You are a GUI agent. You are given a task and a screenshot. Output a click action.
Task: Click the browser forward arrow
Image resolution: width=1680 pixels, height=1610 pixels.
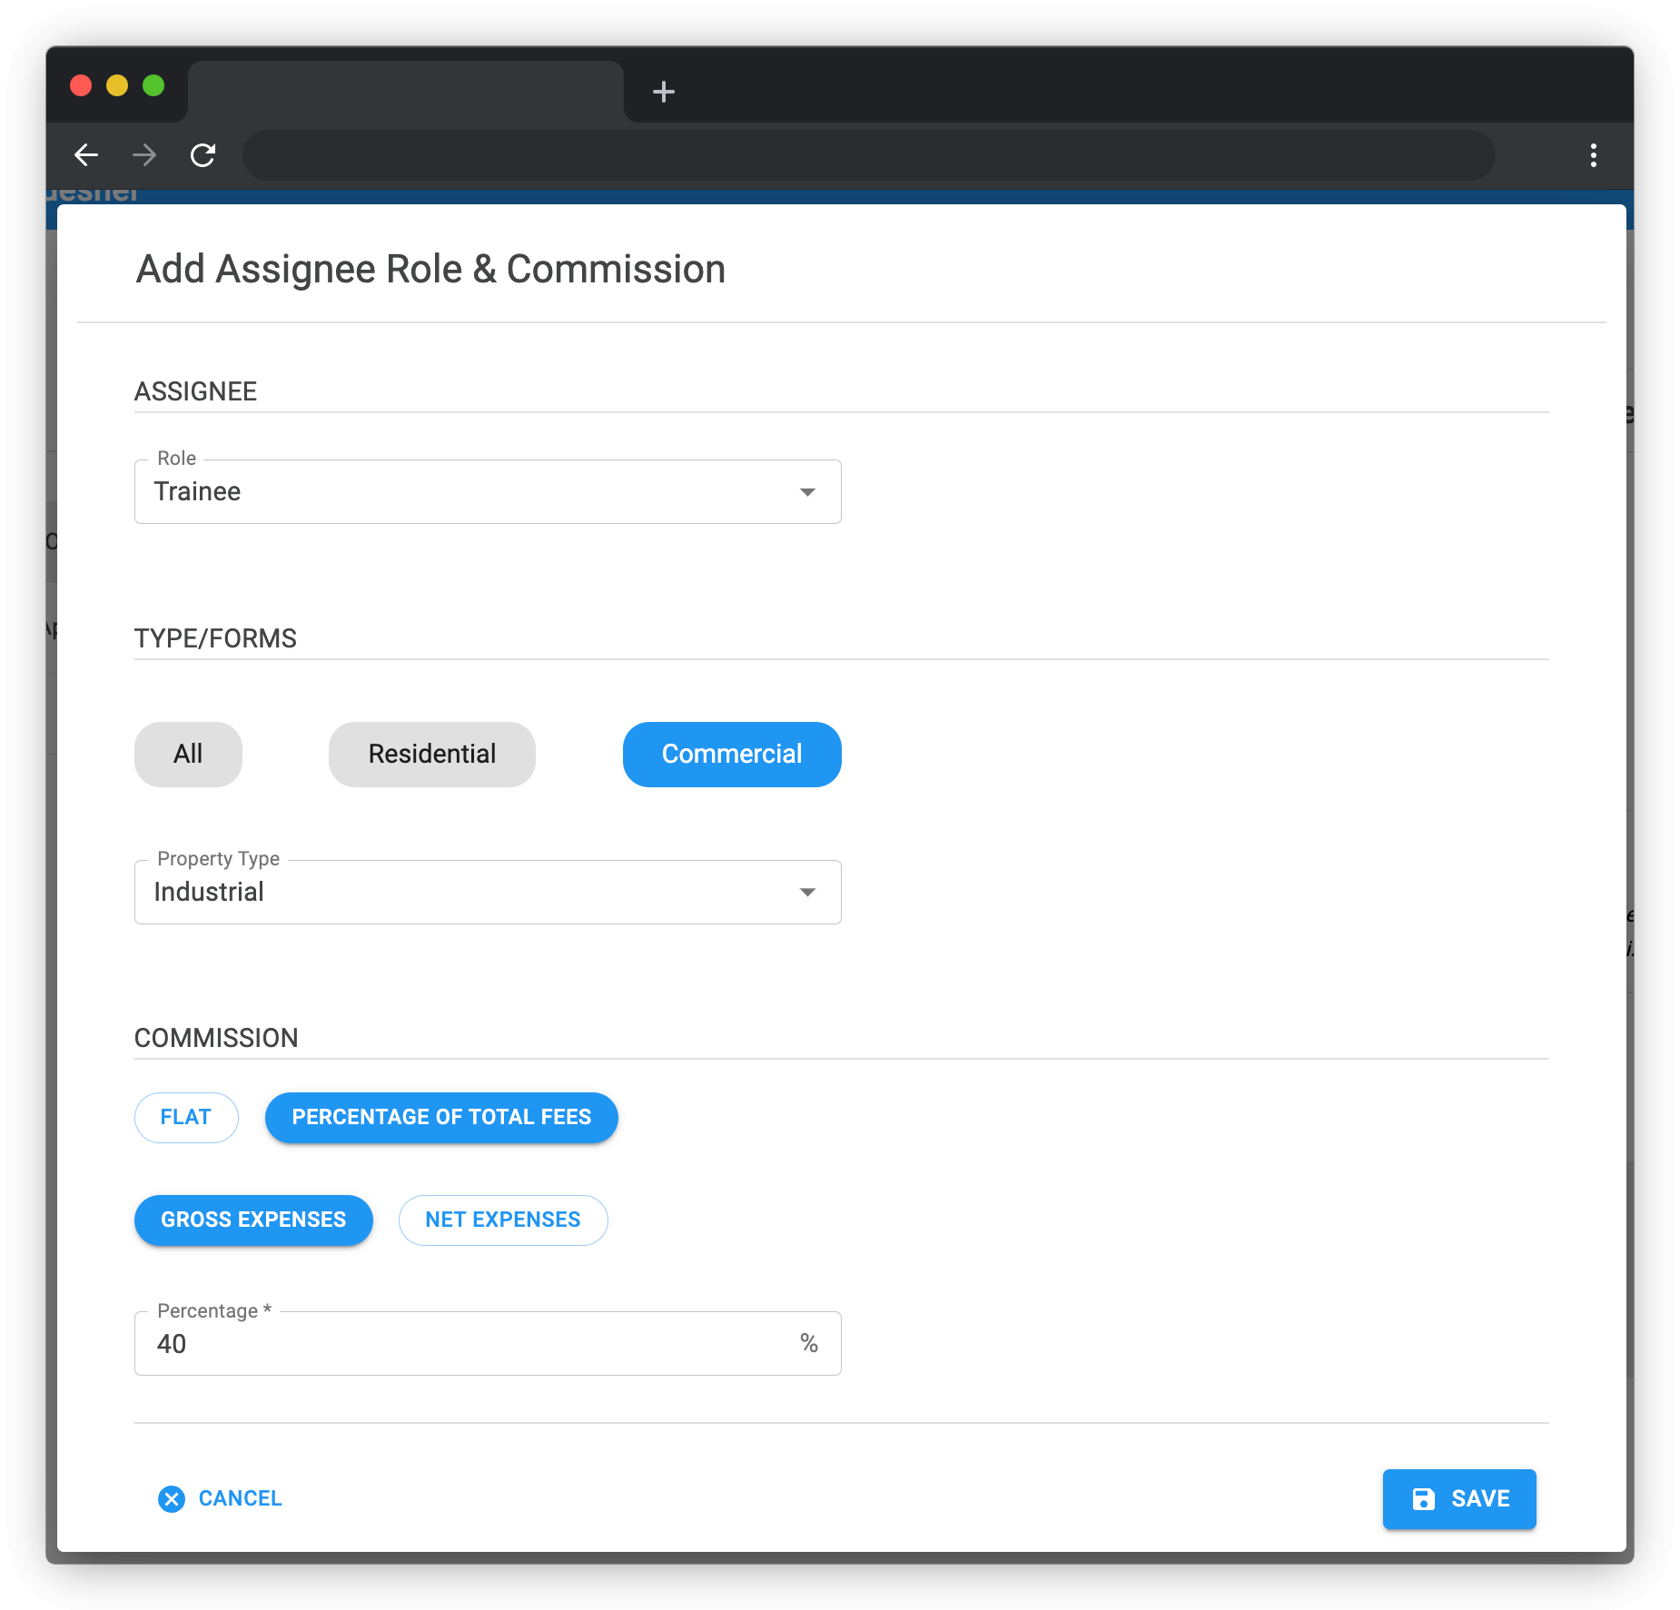click(143, 155)
